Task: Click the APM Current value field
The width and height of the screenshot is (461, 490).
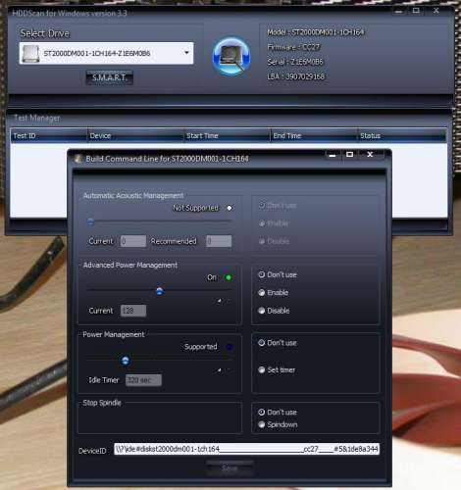Action: coord(133,311)
